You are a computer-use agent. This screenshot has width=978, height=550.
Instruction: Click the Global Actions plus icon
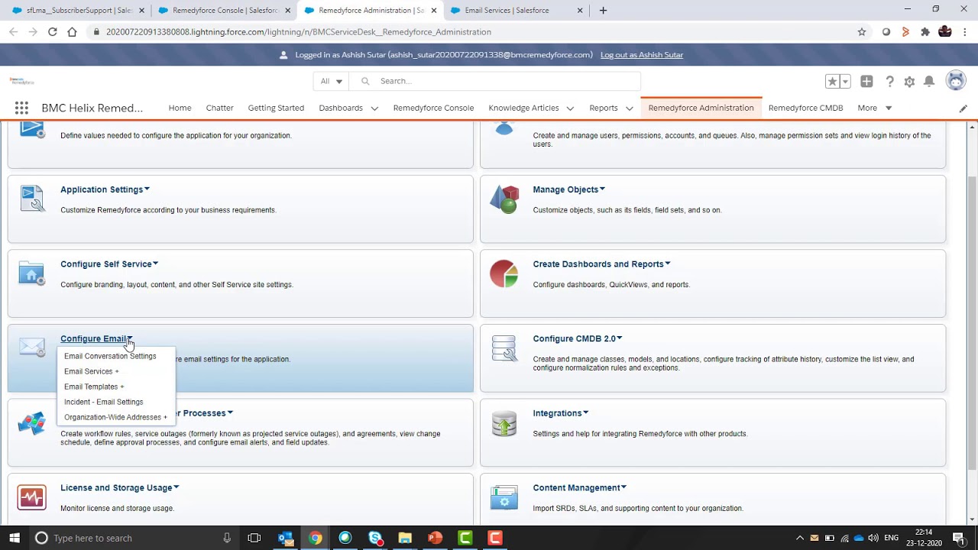(866, 81)
